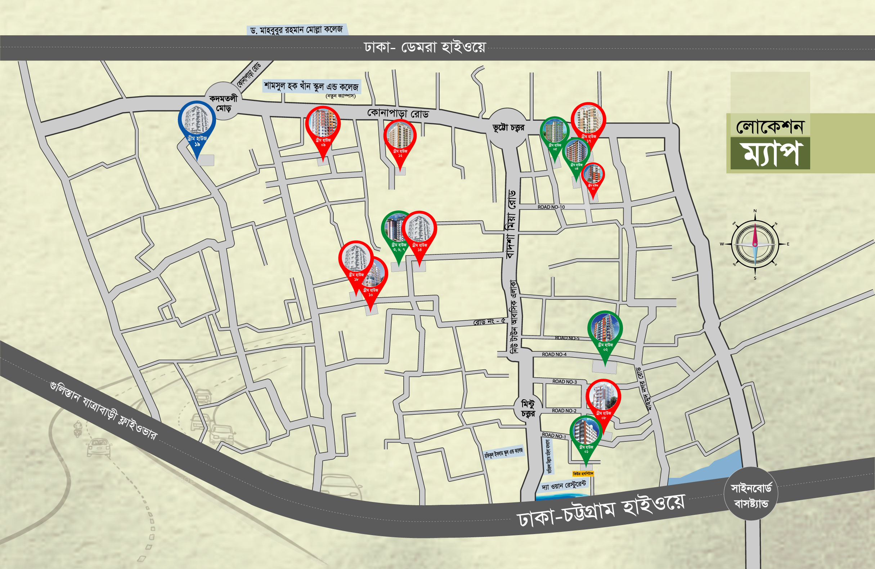Click the ROAD NO-10 label

551,207
